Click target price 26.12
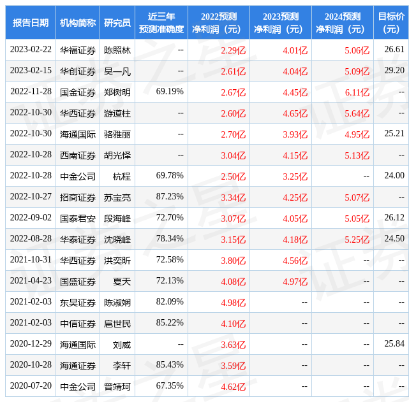 394,218
